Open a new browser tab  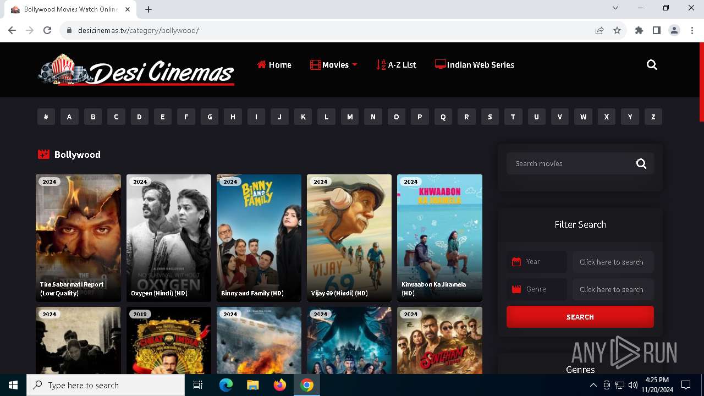[148, 9]
